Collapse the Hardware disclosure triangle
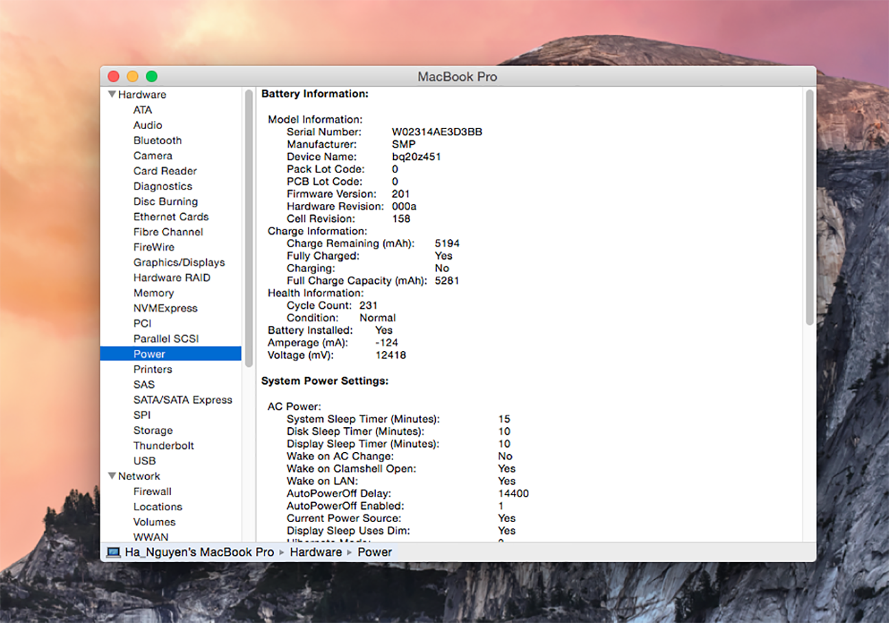889x623 pixels. (x=111, y=95)
